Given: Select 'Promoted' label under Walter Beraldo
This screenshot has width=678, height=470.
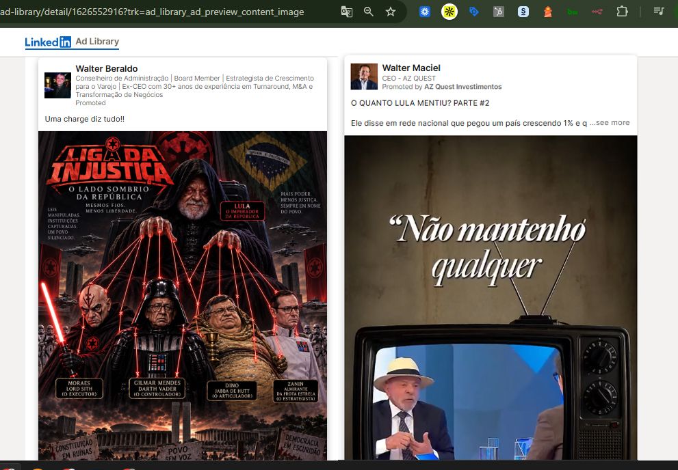Looking at the screenshot, I should pos(90,102).
